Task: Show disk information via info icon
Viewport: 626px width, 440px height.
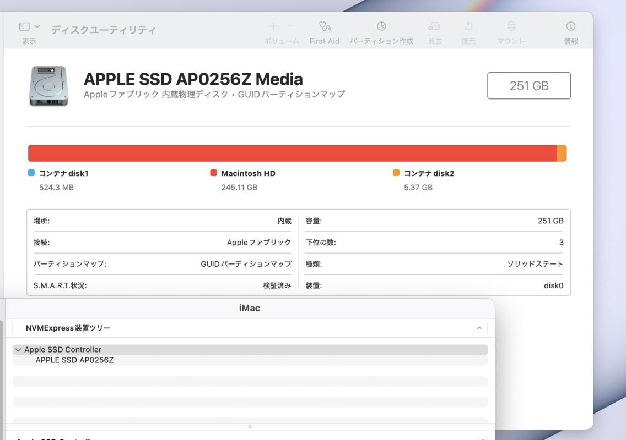Action: (x=571, y=26)
